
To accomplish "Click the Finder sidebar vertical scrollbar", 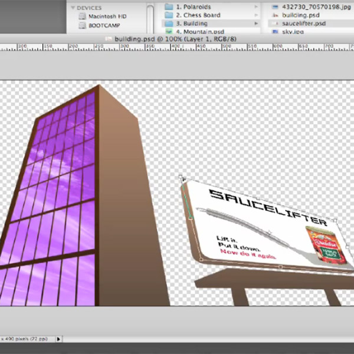I will click(150, 19).
